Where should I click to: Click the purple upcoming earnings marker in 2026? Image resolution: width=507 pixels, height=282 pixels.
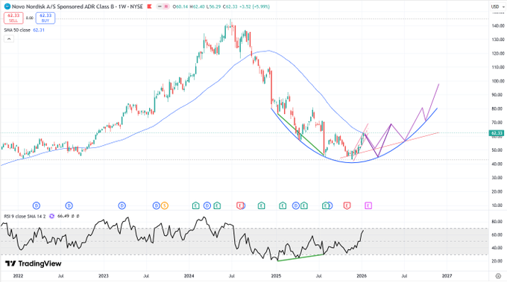tap(368, 205)
